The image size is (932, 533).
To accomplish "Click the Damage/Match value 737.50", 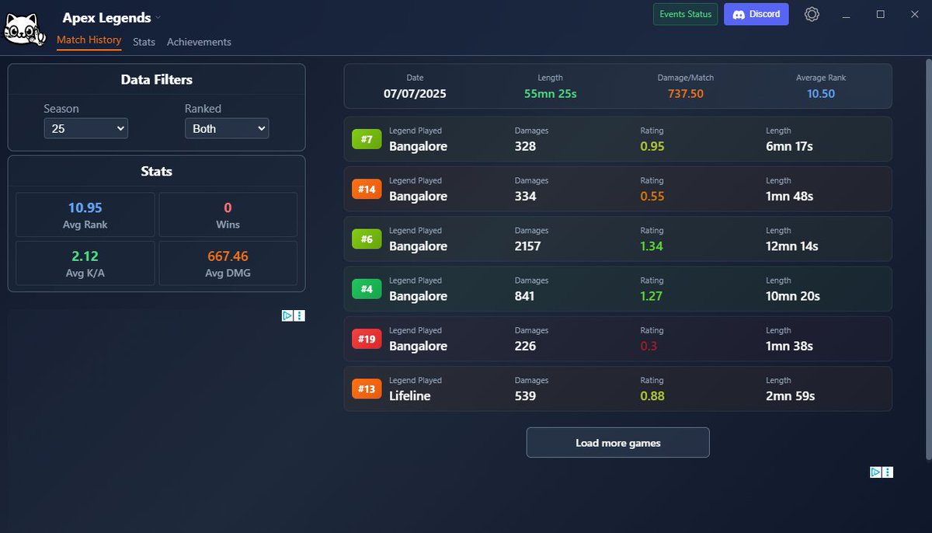I will click(686, 93).
